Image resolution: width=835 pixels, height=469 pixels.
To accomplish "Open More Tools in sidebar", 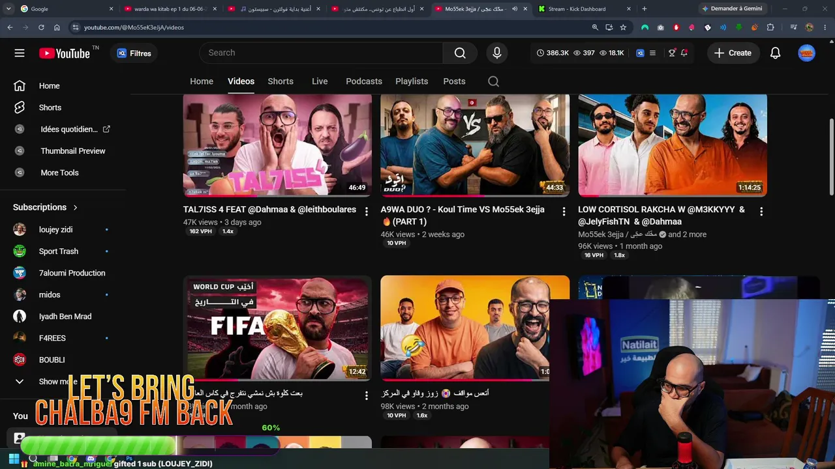I will [59, 173].
